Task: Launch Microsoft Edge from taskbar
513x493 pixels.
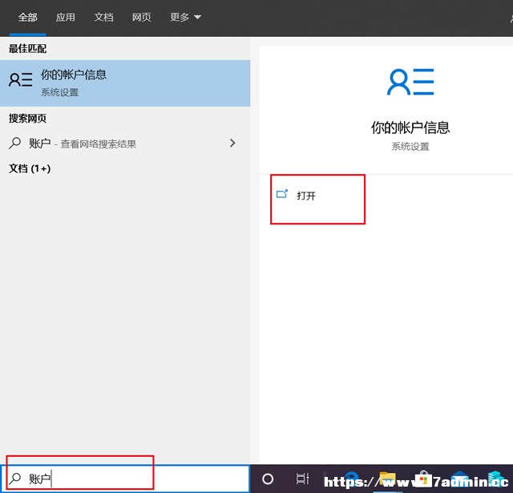Action: point(351,479)
